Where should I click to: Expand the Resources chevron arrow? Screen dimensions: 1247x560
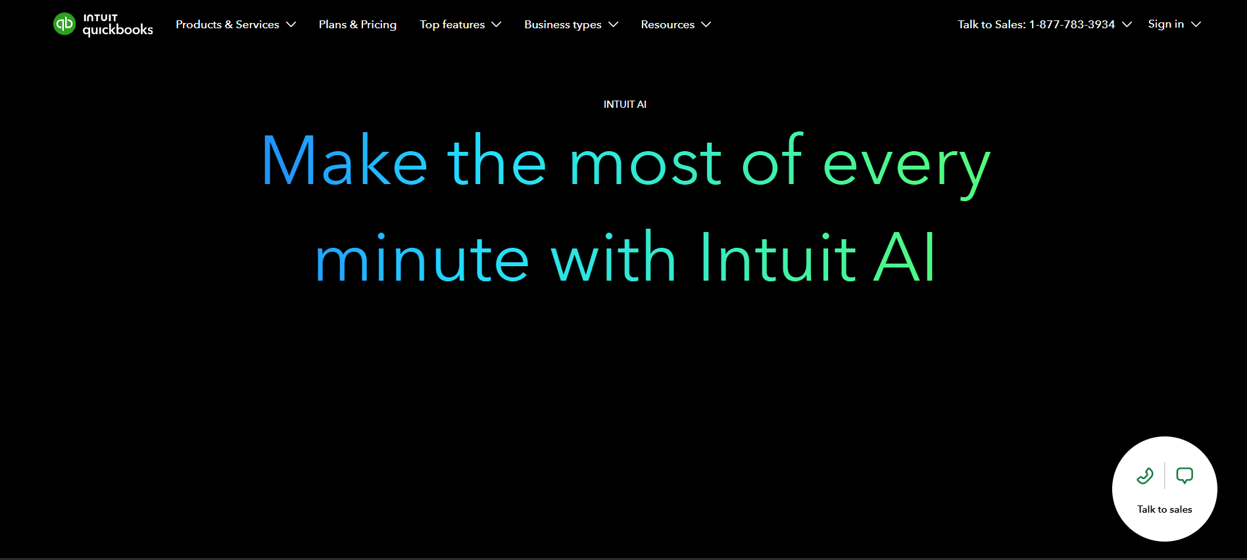tap(706, 24)
